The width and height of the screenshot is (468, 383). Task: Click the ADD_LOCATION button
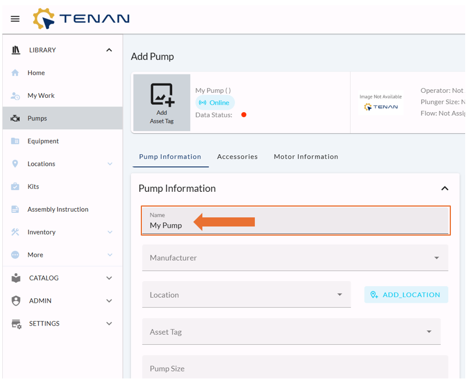[x=406, y=295]
